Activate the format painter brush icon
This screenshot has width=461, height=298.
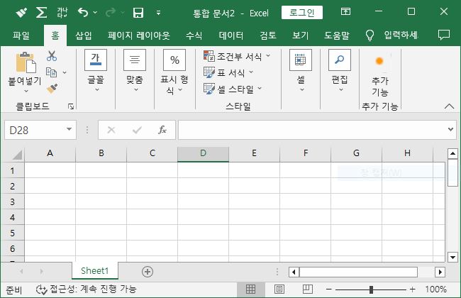pyautogui.click(x=52, y=89)
